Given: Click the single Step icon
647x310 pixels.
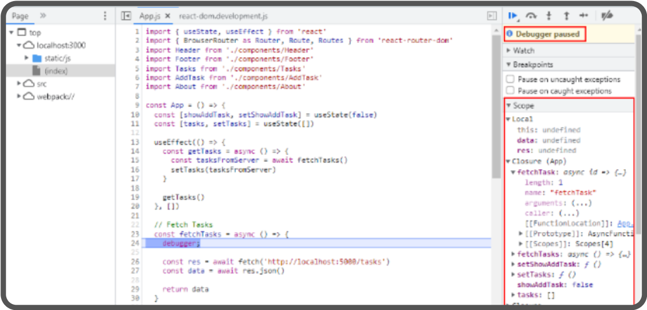Looking at the screenshot, I should pos(583,15).
